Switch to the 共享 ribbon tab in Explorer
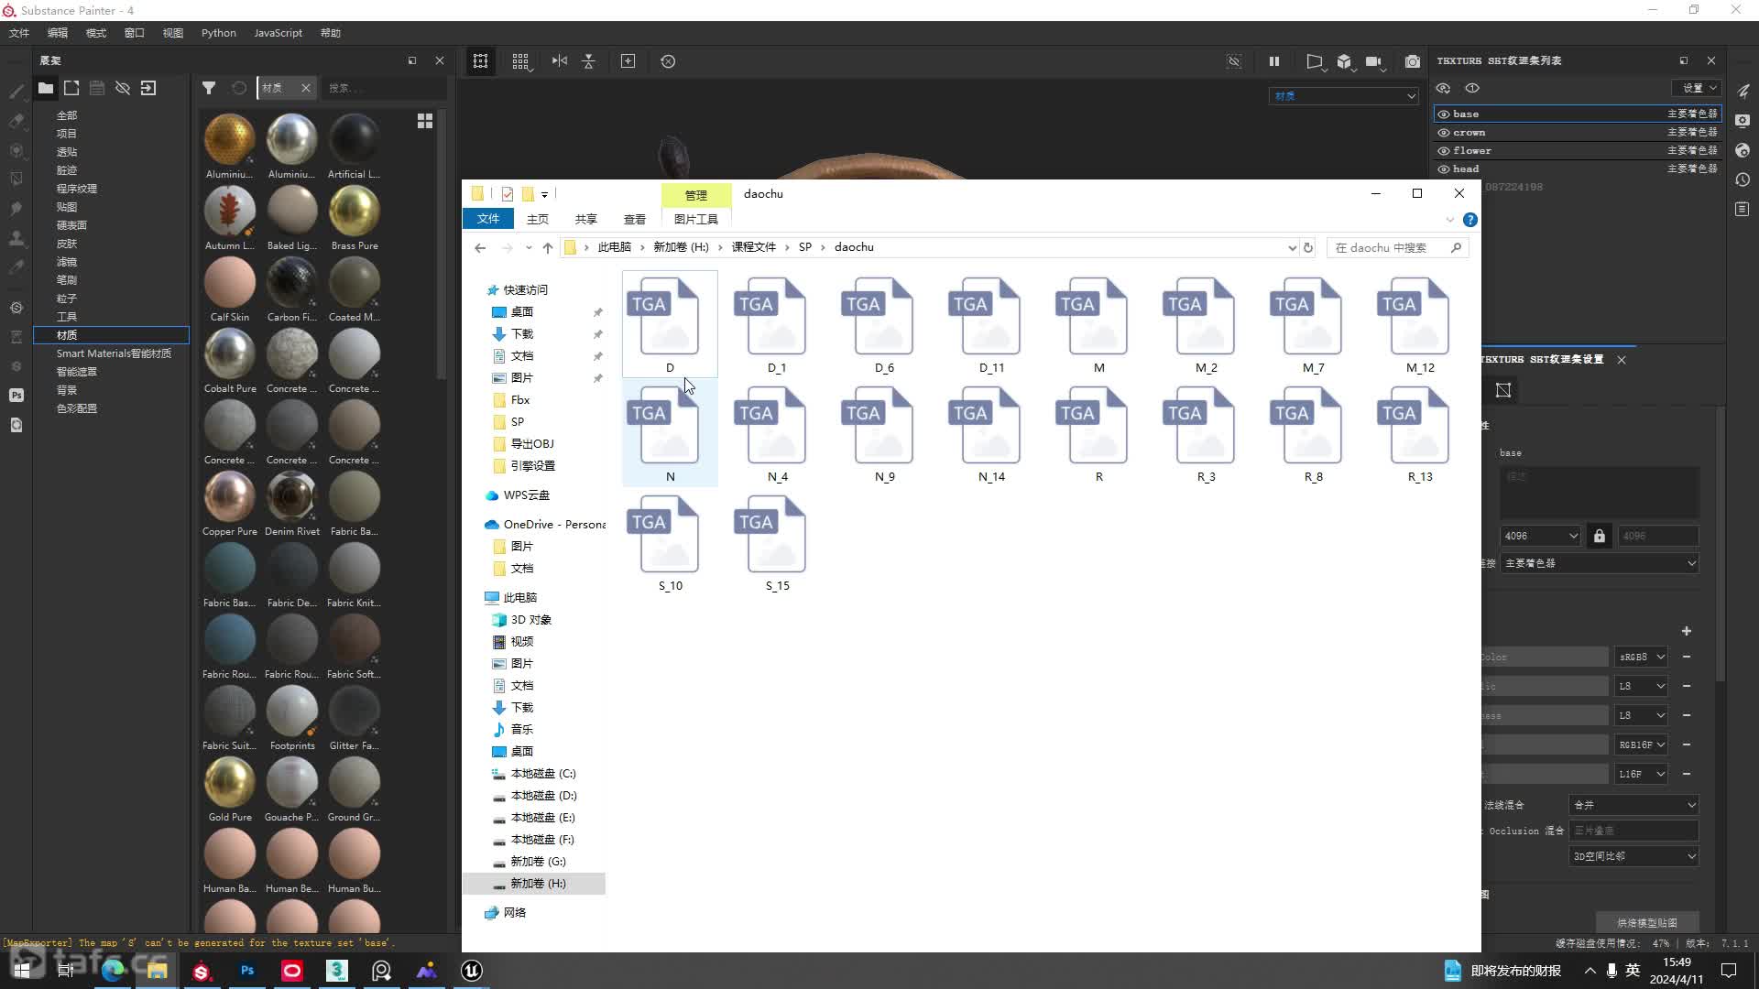 [586, 220]
